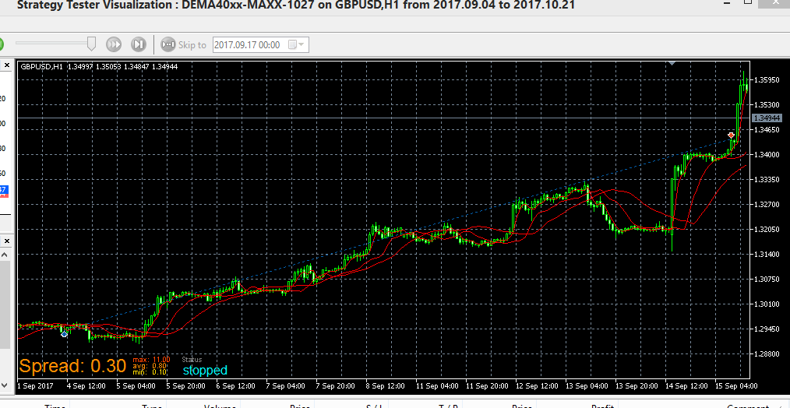Click the min: 0.10 spread value

click(150, 372)
